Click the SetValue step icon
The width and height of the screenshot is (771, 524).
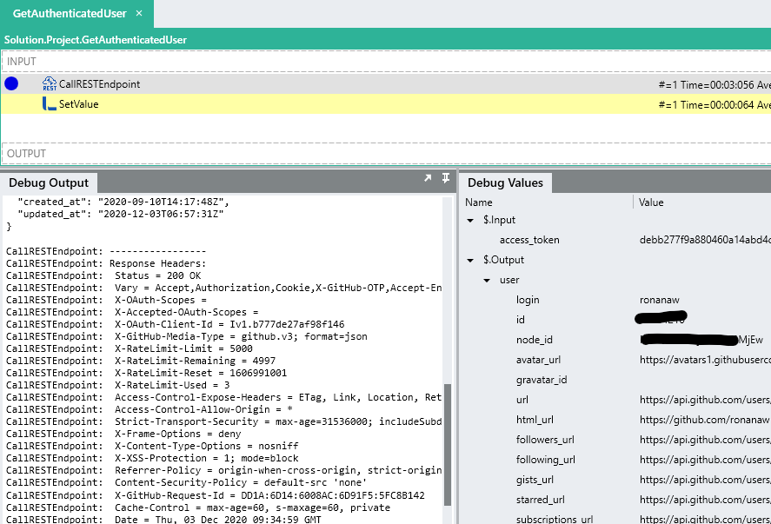tap(50, 104)
